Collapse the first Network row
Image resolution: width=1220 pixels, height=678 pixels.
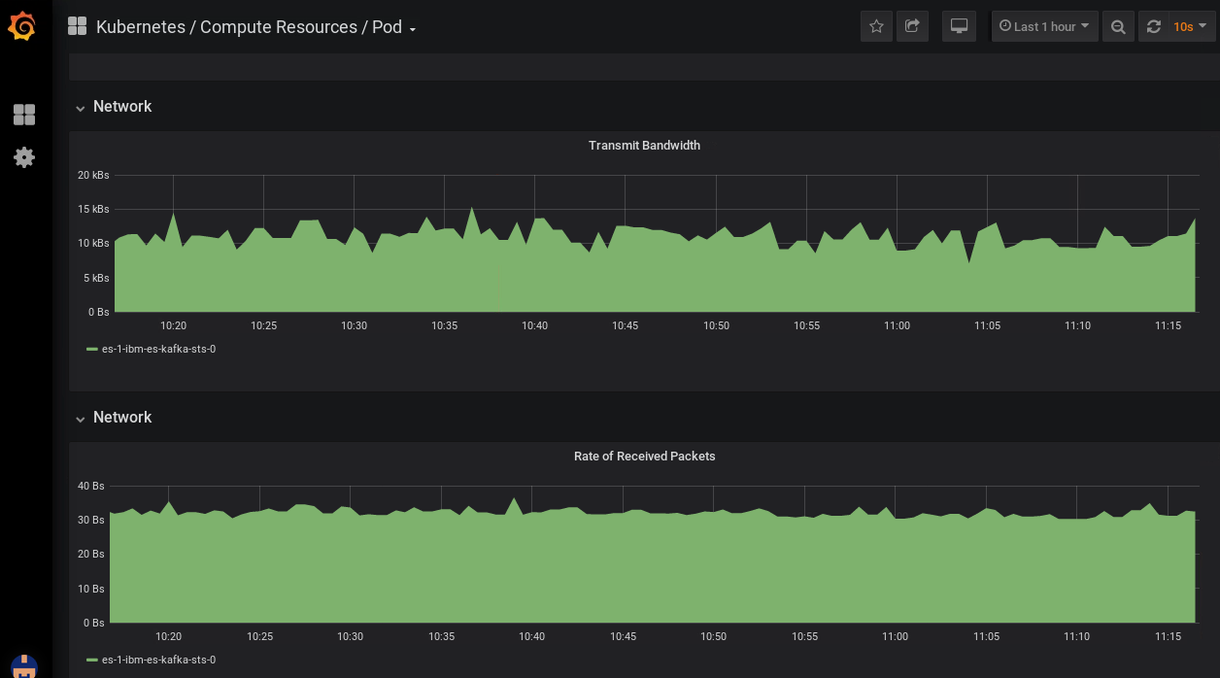coord(114,107)
